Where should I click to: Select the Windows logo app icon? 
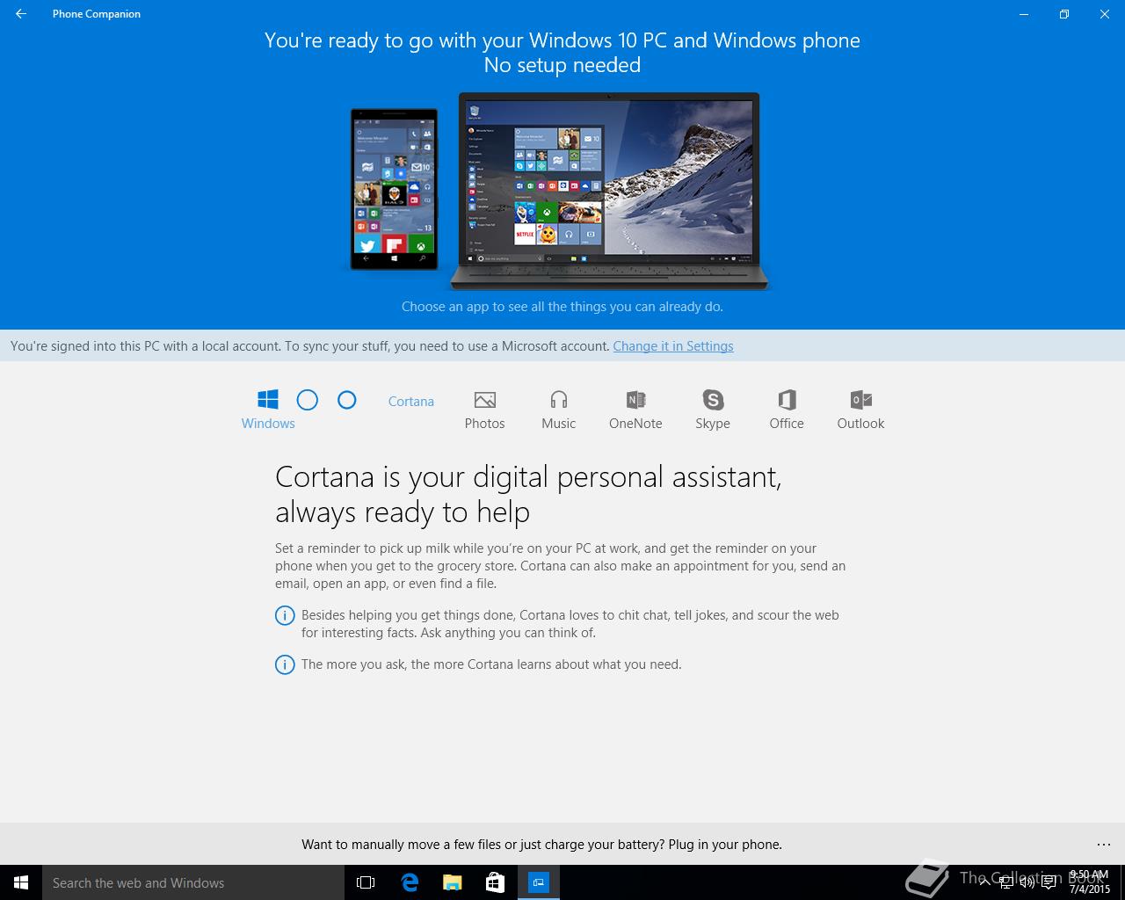[x=268, y=400]
